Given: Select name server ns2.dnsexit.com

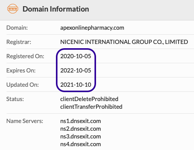Looking at the screenshot, I should pyautogui.click(x=81, y=129).
